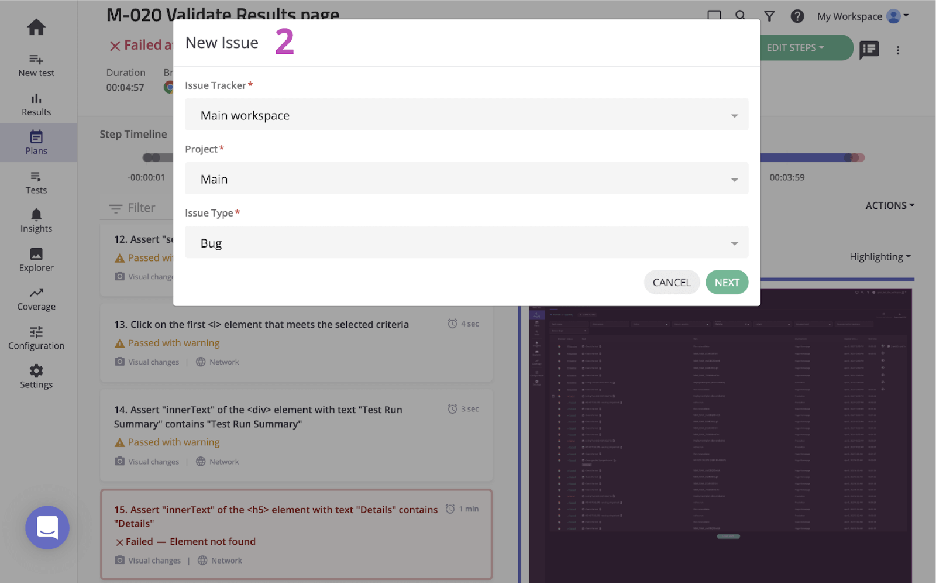
Task: Click the step timeline progress marker
Action: tap(151, 157)
